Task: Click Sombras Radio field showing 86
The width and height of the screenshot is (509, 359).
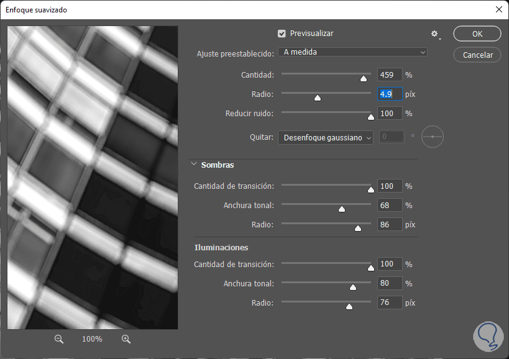Action: point(390,224)
